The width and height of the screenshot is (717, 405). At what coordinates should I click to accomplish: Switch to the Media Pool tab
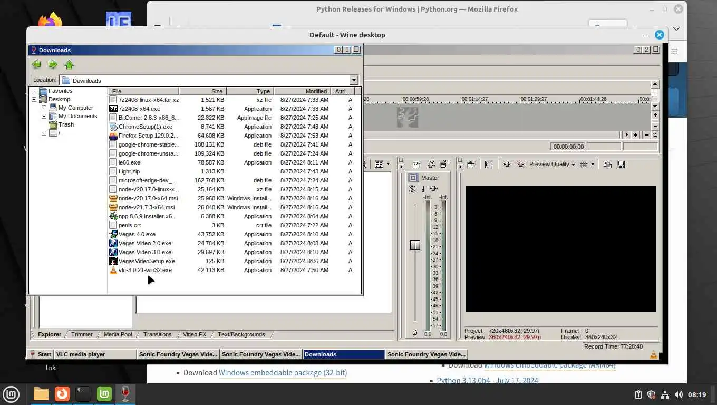(x=118, y=334)
